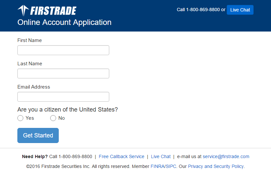Image resolution: width=271 pixels, height=185 pixels.
Task: Click the Live Chat link in the footer
Action: (x=161, y=156)
